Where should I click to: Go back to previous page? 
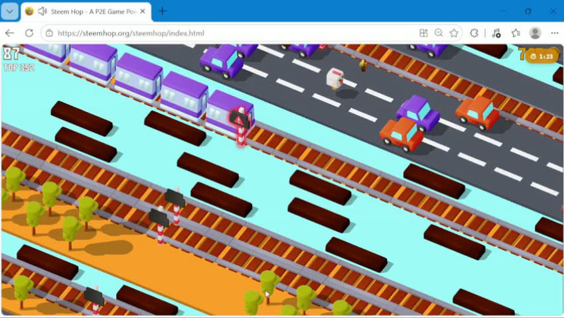(10, 33)
